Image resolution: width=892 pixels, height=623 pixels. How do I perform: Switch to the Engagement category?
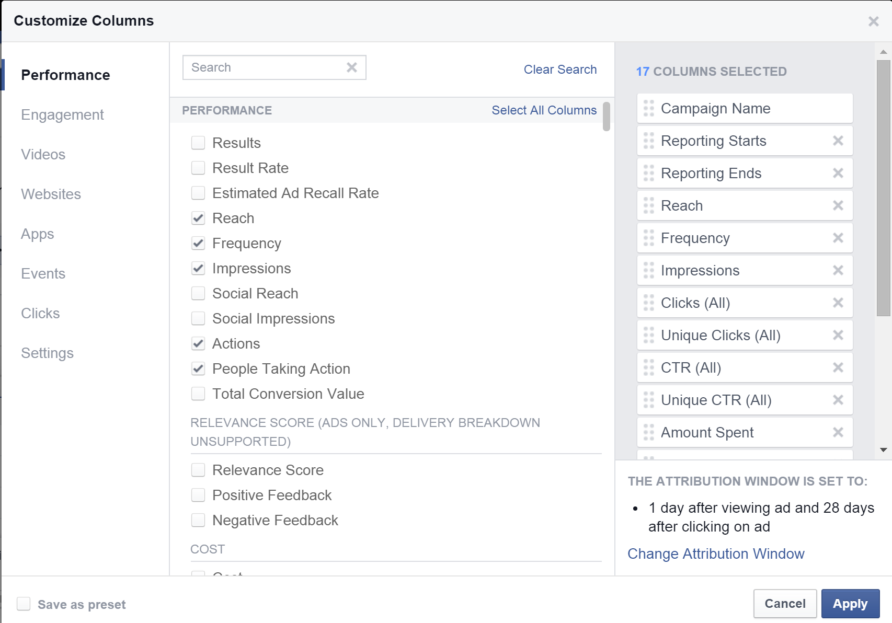click(62, 114)
